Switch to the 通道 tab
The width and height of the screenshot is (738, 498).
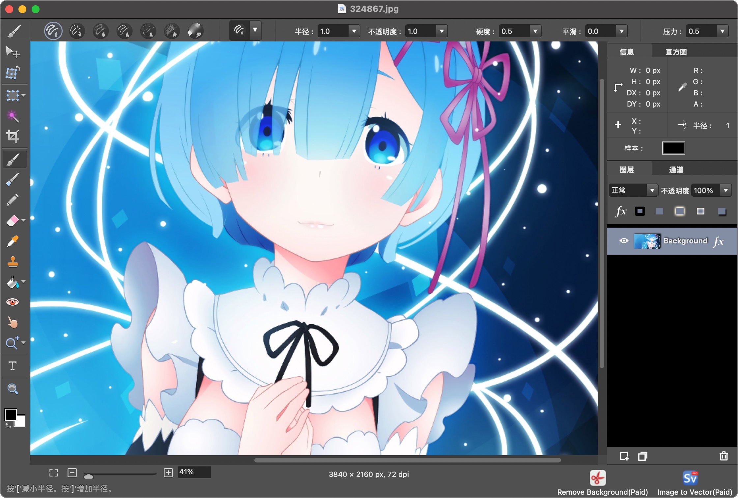point(676,169)
